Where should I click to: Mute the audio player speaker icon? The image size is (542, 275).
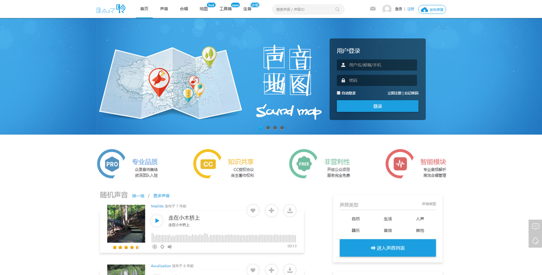pos(170,246)
